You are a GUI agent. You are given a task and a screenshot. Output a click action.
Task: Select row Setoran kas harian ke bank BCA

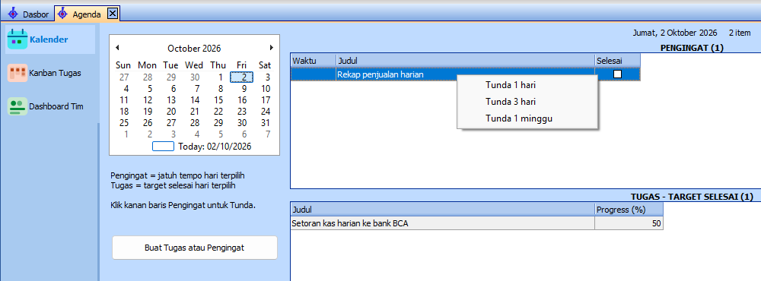[476, 223]
